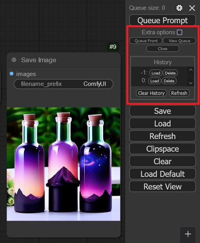
Task: Refresh the History list
Action: (x=179, y=93)
